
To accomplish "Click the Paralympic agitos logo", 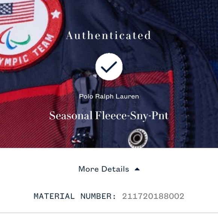I will [15, 38].
